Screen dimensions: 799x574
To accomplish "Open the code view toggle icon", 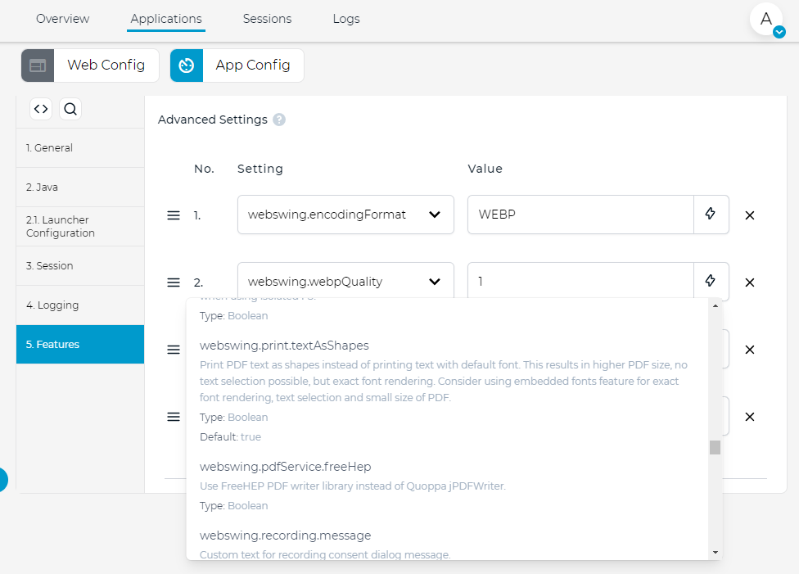I will (41, 109).
